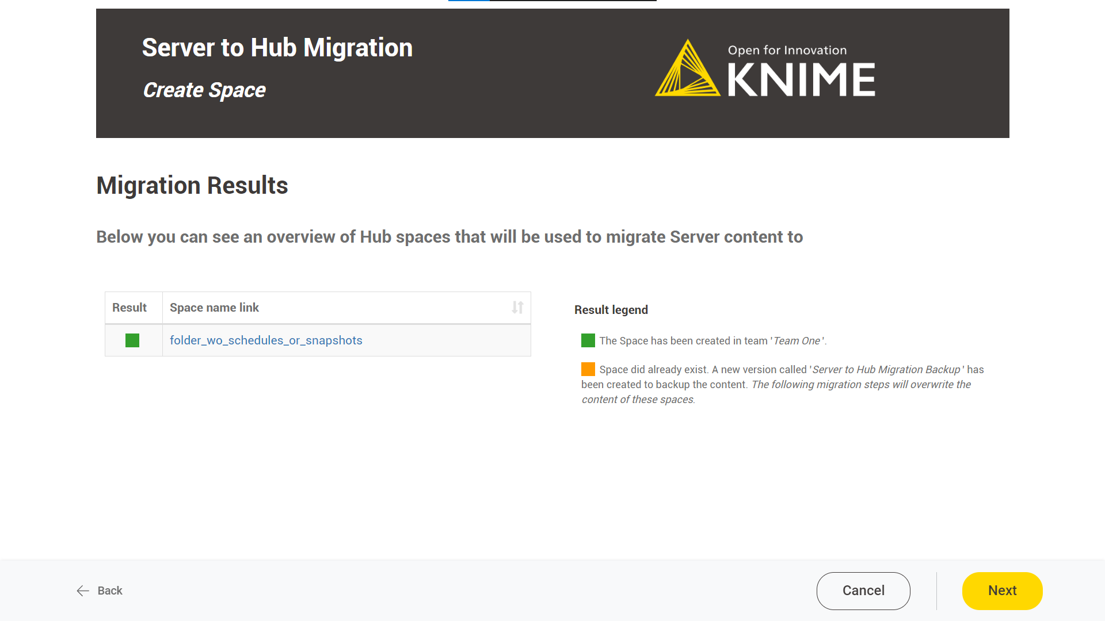Click the green legend swatch for created space
The height and width of the screenshot is (621, 1105).
[588, 340]
